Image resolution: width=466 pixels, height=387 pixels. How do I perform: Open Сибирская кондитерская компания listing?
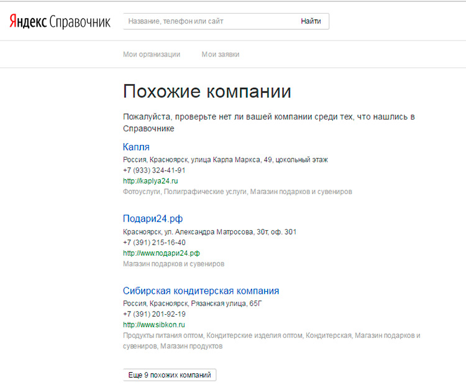201,291
